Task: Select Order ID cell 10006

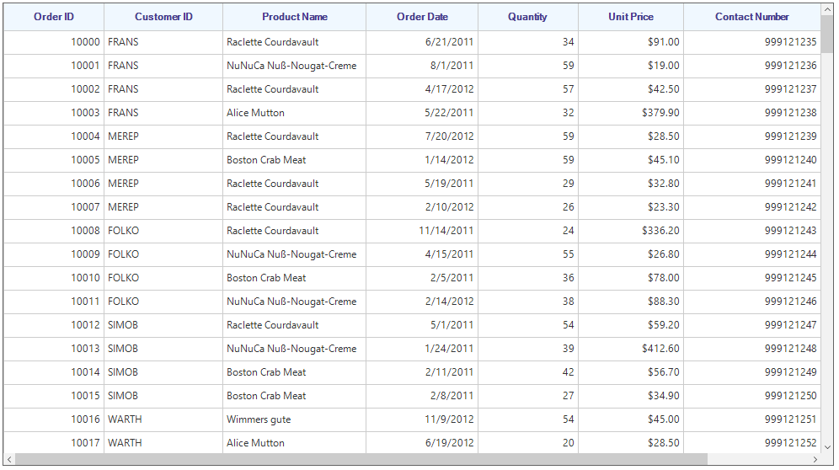Action: pos(54,183)
